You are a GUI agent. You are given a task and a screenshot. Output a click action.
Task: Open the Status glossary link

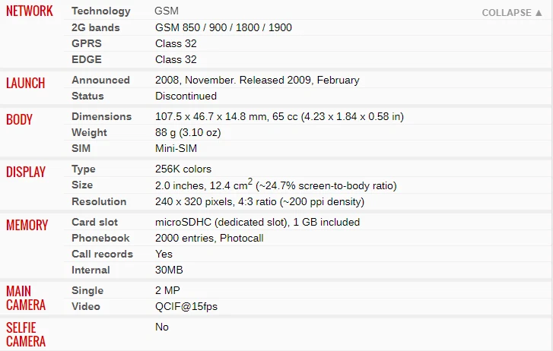pos(87,96)
